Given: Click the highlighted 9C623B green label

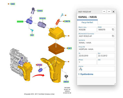Looking at the screenshot, I should tap(20, 21).
